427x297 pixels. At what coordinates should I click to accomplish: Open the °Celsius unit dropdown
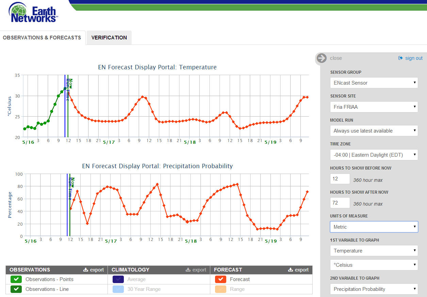point(374,265)
